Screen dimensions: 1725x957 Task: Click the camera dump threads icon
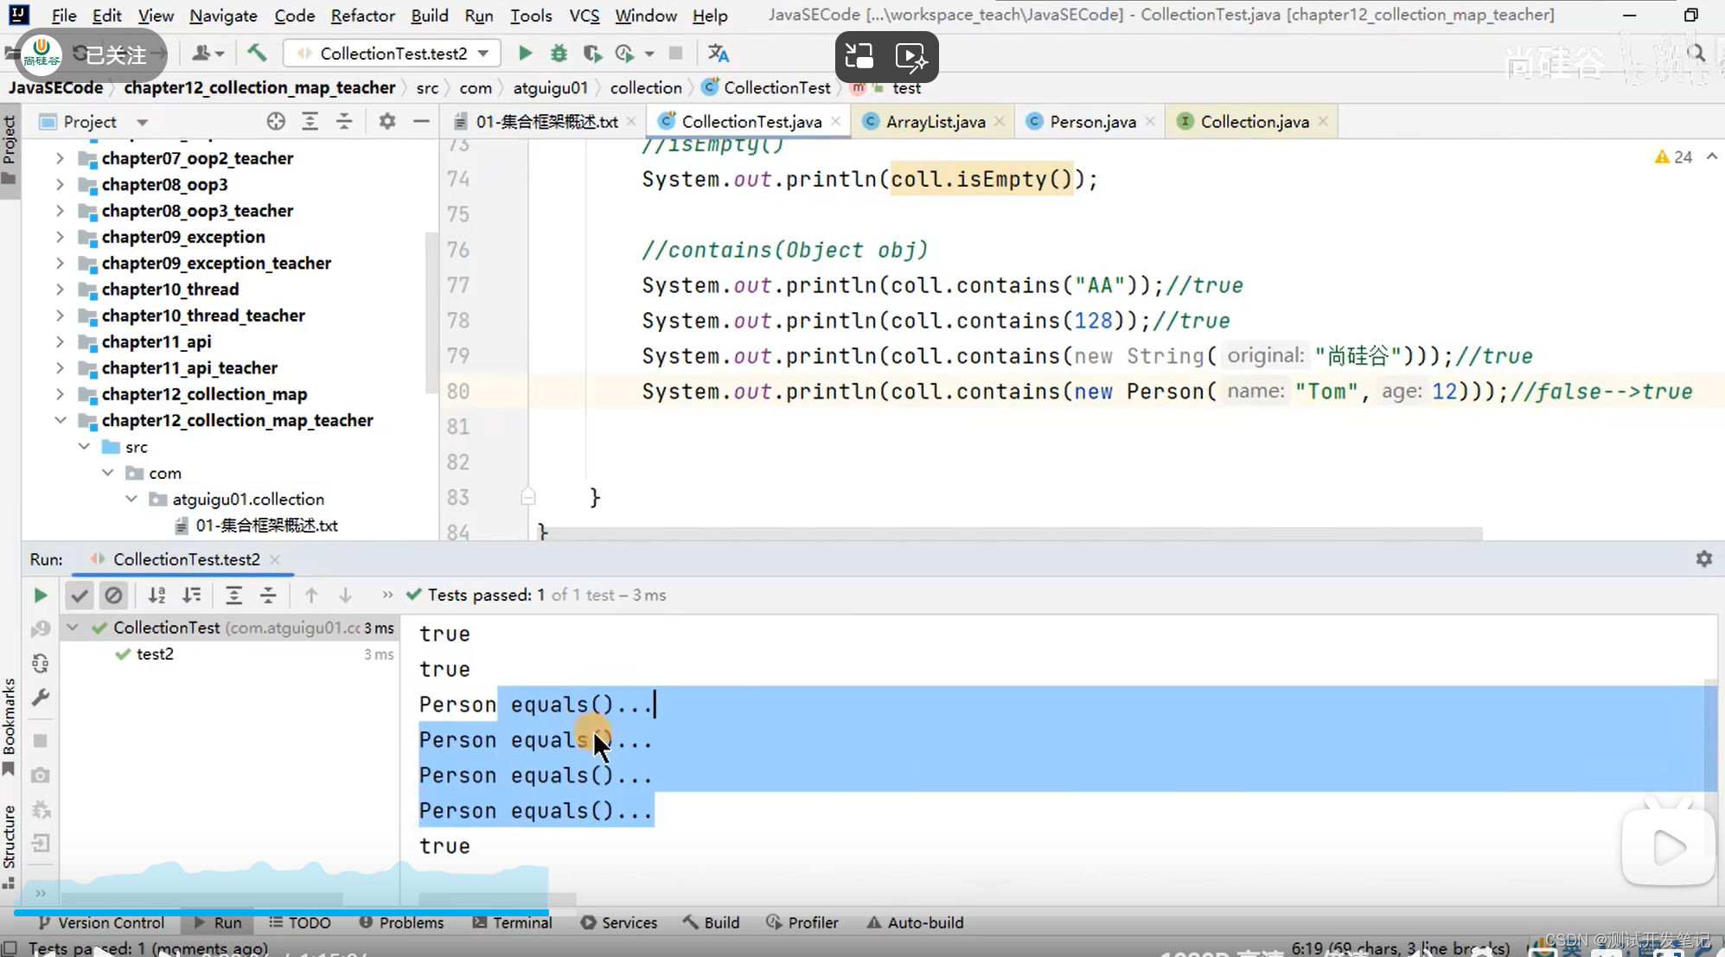(x=40, y=775)
